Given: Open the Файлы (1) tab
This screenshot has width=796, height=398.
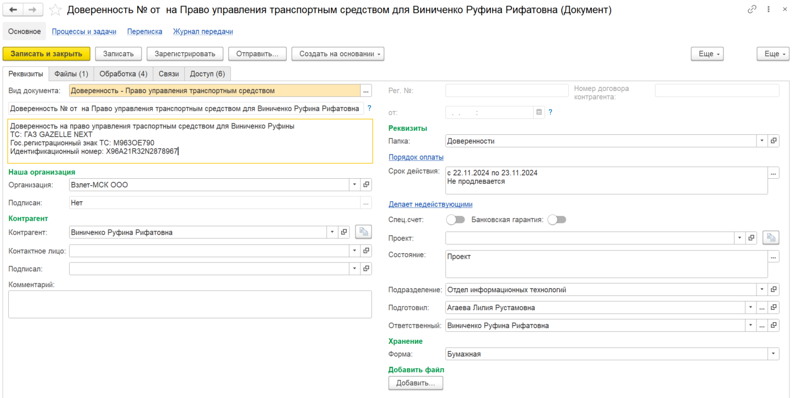Looking at the screenshot, I should (71, 74).
